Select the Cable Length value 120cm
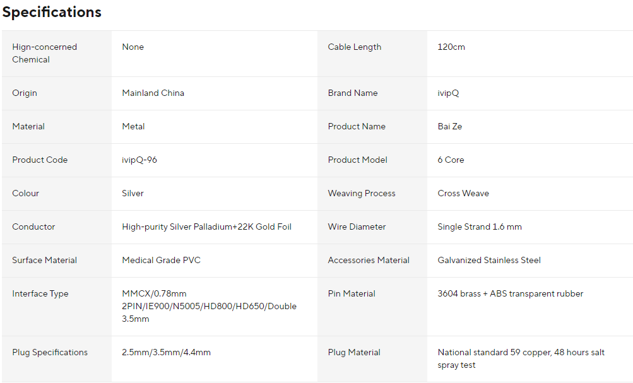Screen dimensions: 633x383 [x=451, y=47]
